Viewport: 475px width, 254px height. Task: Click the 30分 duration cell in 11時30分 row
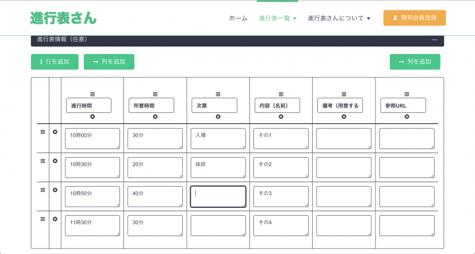pyautogui.click(x=155, y=226)
